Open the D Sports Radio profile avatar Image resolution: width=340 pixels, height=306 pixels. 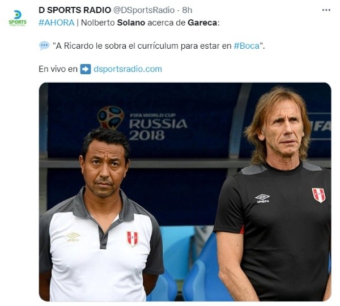pyautogui.click(x=18, y=18)
